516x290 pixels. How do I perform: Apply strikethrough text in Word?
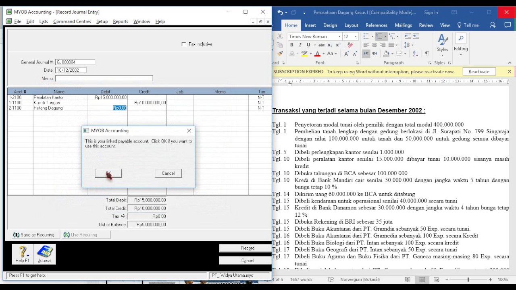[x=321, y=45]
